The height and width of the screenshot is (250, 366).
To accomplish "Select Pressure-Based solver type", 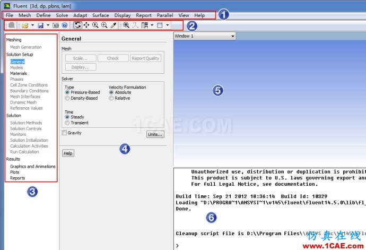I will pyautogui.click(x=83, y=92).
